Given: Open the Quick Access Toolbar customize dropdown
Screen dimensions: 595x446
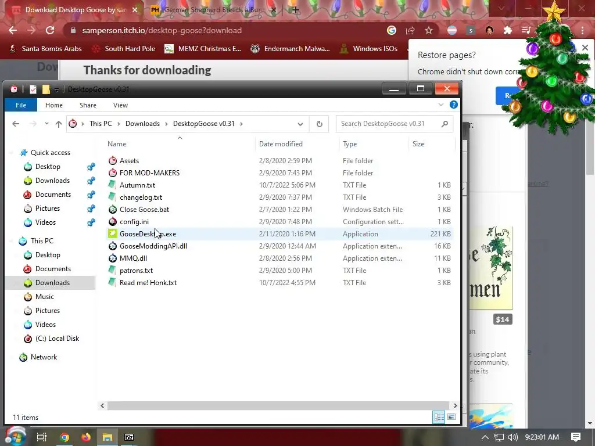Looking at the screenshot, I should pyautogui.click(x=56, y=89).
